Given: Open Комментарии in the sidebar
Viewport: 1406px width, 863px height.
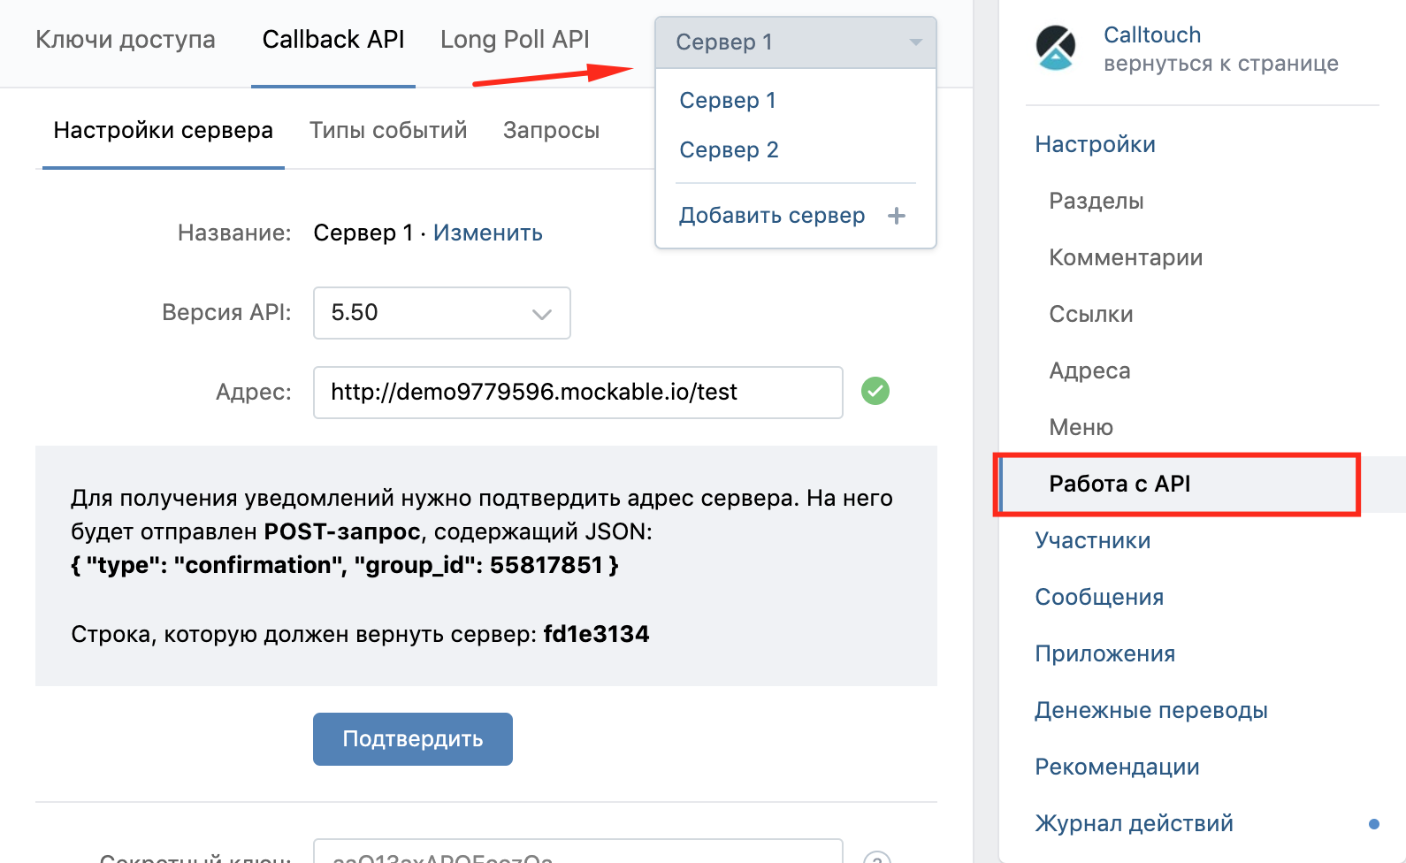Looking at the screenshot, I should pyautogui.click(x=1126, y=258).
